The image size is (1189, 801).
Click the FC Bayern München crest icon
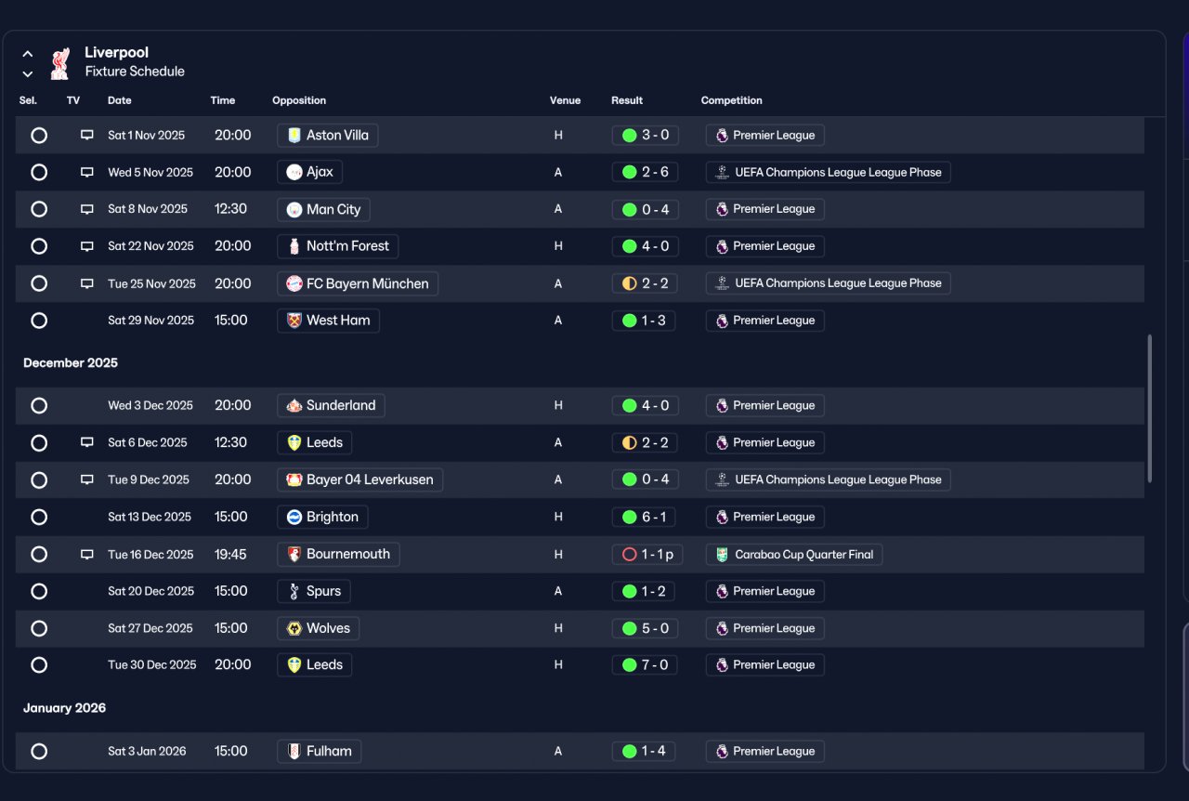[294, 283]
